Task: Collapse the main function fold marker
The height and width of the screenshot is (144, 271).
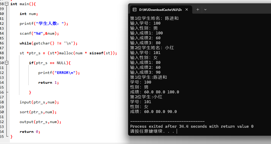Action: [x=6, y=4]
